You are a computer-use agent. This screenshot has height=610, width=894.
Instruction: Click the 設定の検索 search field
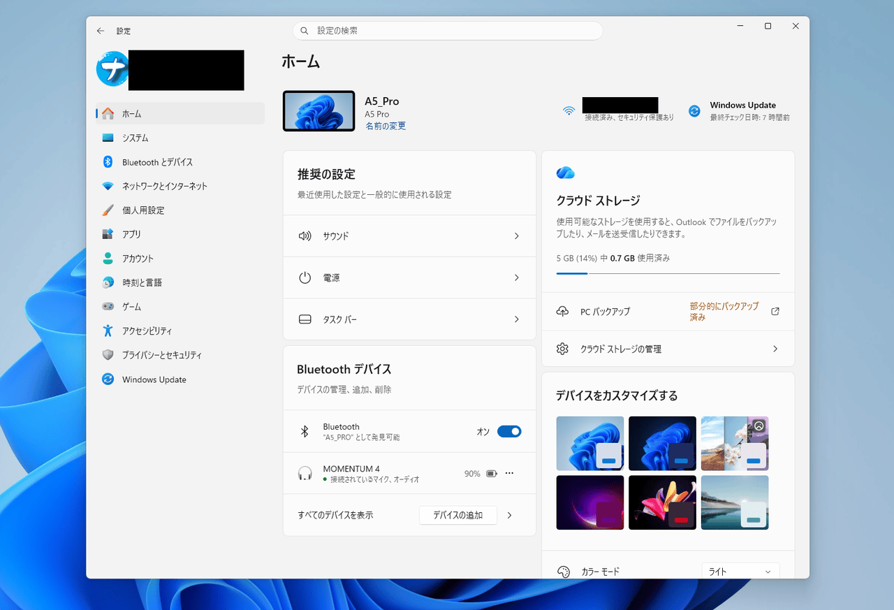(447, 31)
